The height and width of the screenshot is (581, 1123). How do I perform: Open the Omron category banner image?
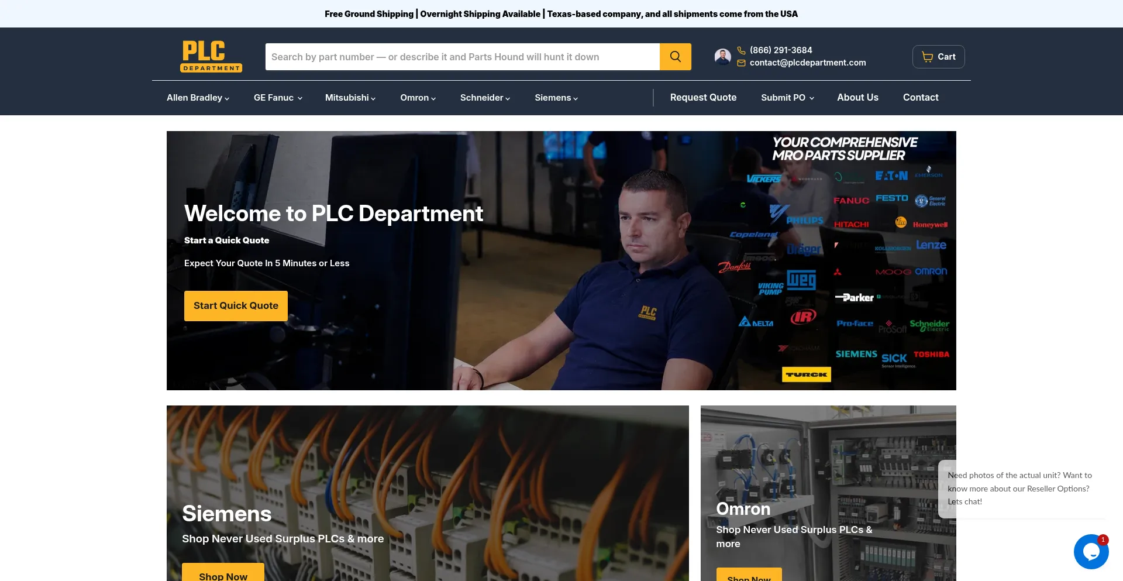click(x=828, y=493)
